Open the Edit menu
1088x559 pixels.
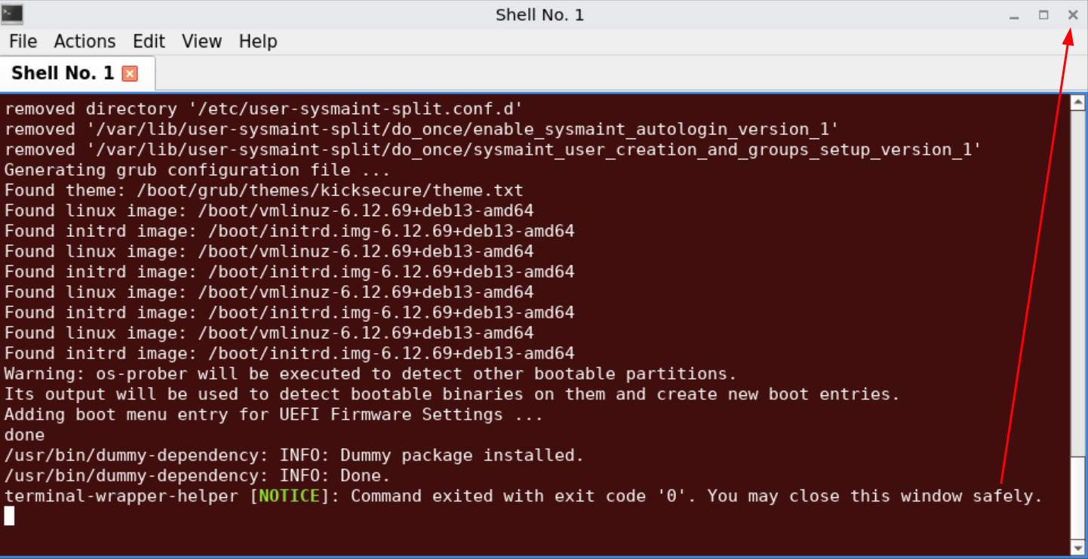[x=149, y=41]
